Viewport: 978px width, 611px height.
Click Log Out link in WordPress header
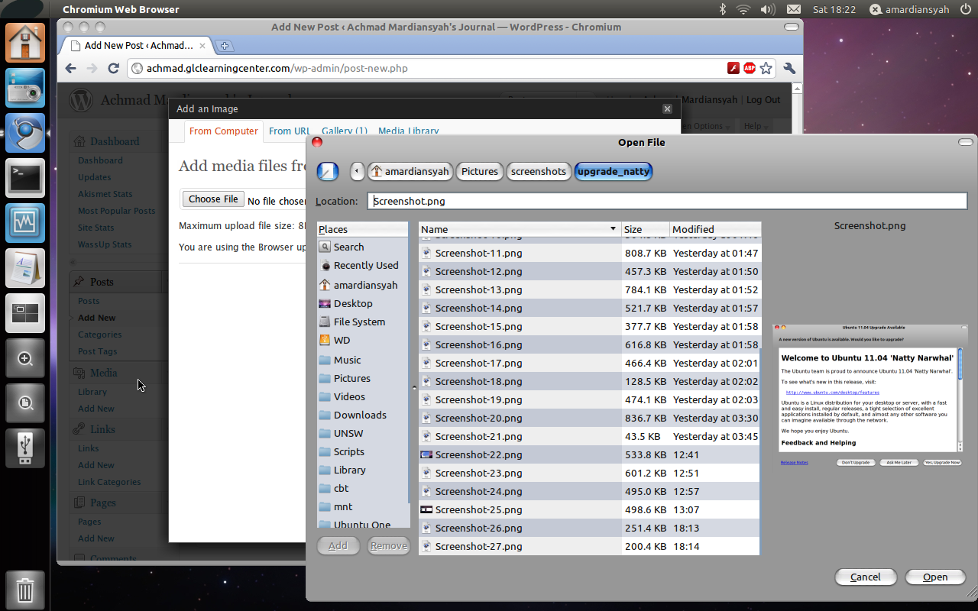[763, 100]
